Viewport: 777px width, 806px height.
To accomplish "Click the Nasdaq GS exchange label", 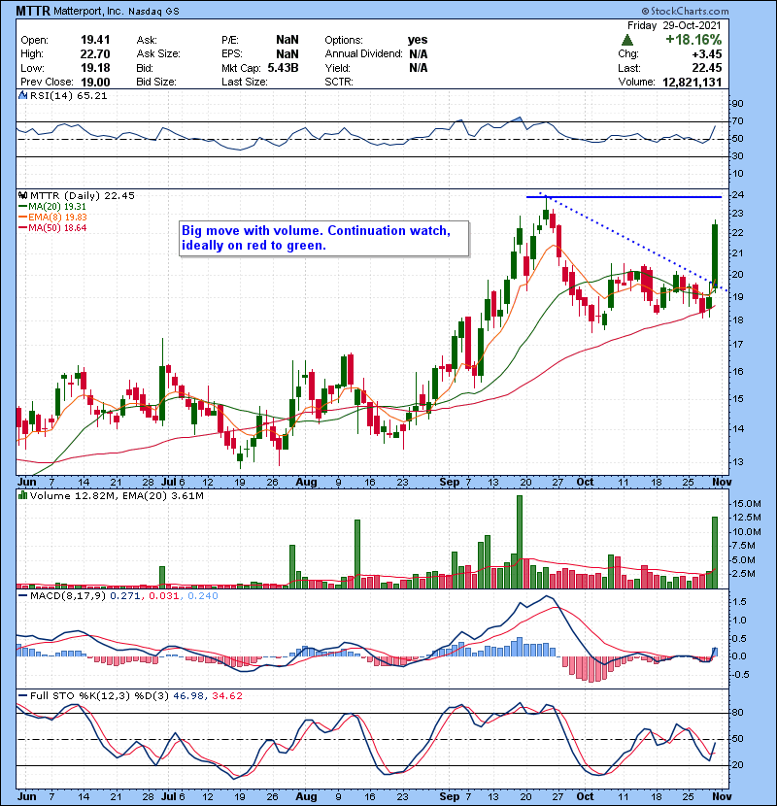I will point(153,12).
